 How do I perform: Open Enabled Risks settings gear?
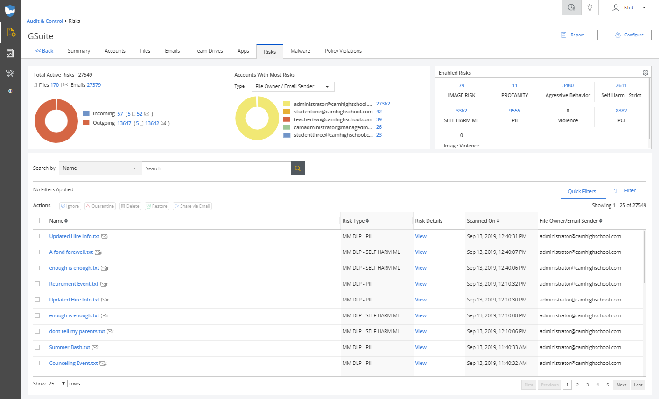(x=645, y=73)
